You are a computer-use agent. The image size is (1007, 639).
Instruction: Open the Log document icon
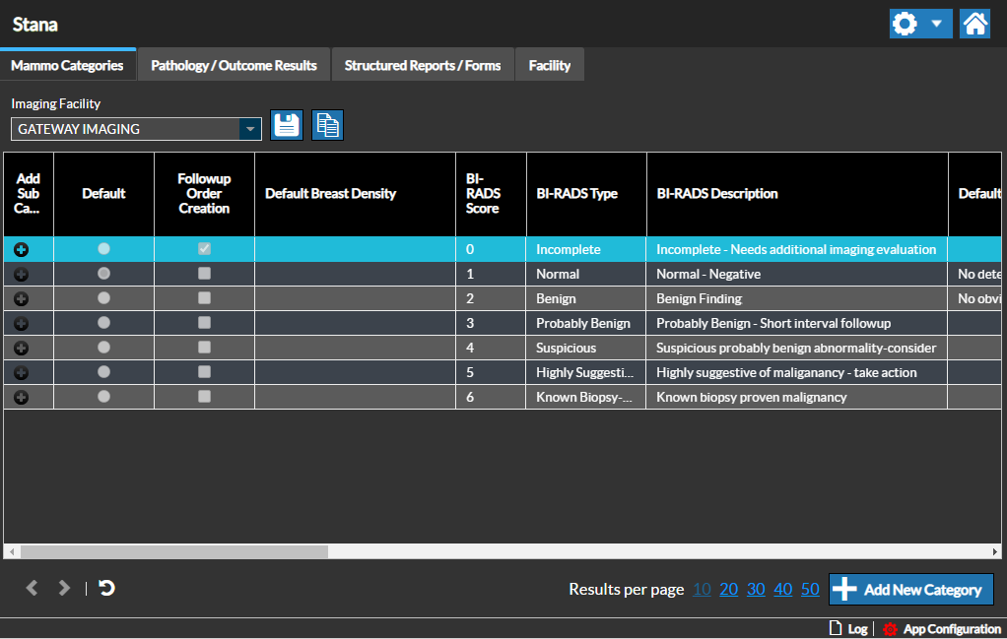836,629
